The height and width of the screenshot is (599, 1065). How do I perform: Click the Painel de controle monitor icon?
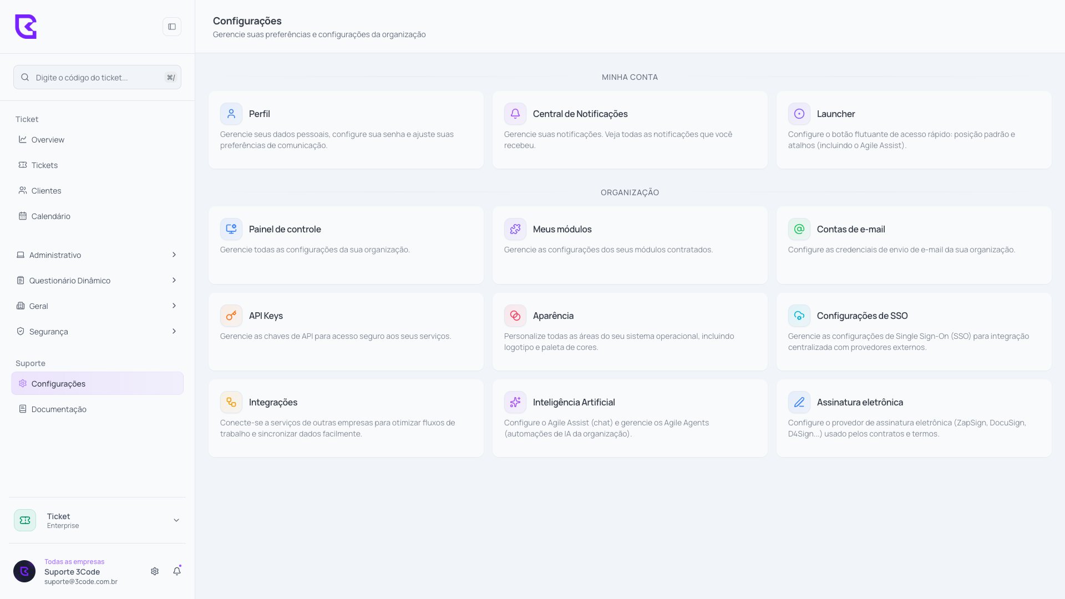tap(231, 229)
